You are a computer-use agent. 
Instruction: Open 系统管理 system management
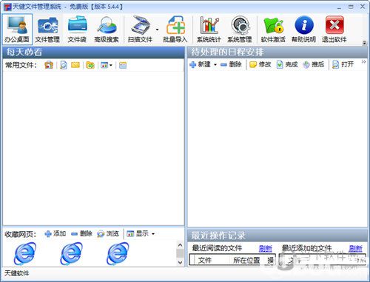240,29
